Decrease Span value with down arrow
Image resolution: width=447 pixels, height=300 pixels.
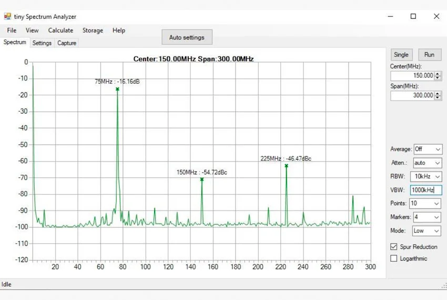click(x=438, y=98)
